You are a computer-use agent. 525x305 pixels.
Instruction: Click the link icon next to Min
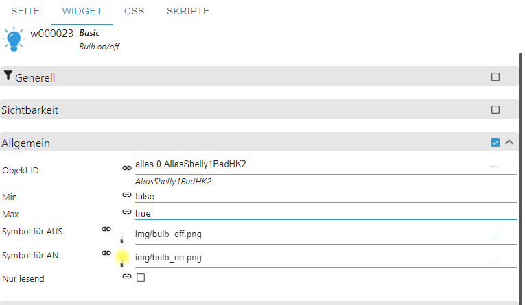[x=126, y=195]
